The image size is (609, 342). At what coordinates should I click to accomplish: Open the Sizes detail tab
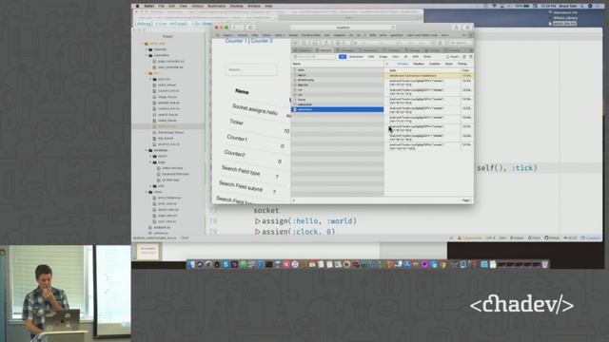click(x=449, y=64)
